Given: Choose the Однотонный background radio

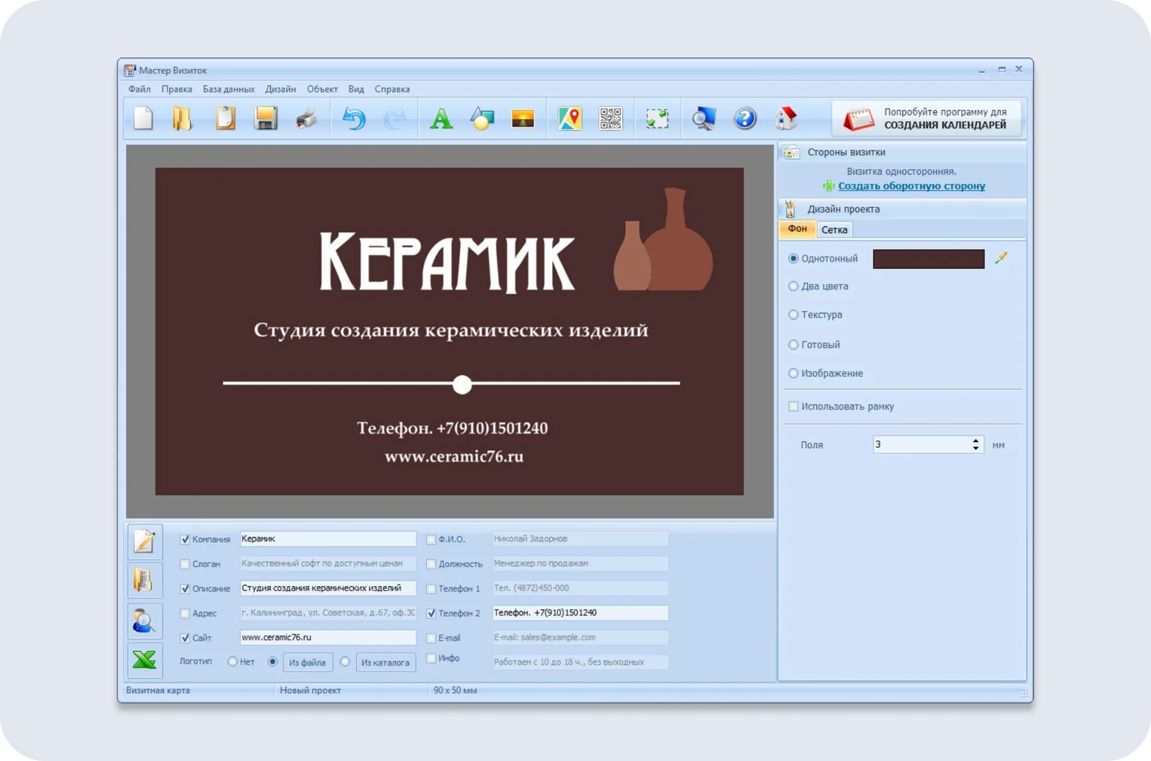Looking at the screenshot, I should 793,258.
